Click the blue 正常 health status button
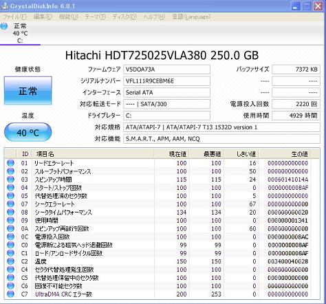 (28, 91)
